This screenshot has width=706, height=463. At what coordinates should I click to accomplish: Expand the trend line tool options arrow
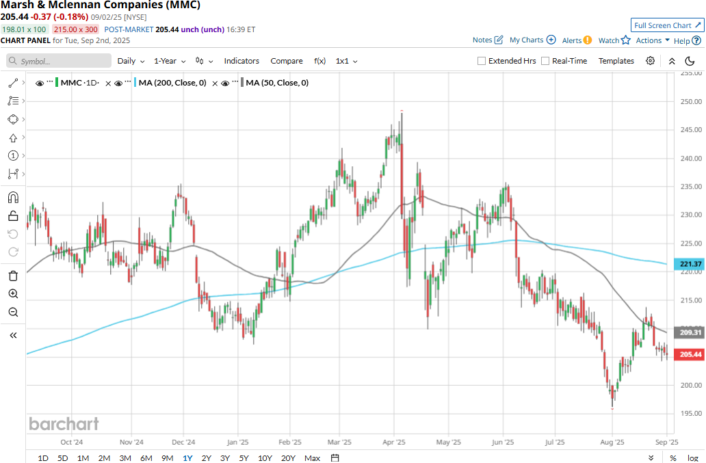pyautogui.click(x=23, y=83)
